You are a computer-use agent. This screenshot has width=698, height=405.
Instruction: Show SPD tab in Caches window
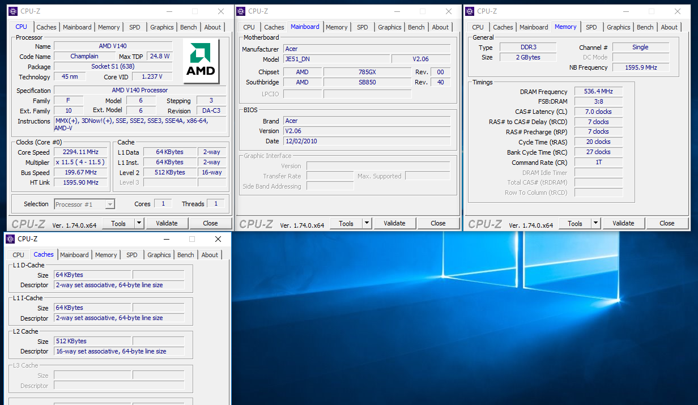point(132,255)
